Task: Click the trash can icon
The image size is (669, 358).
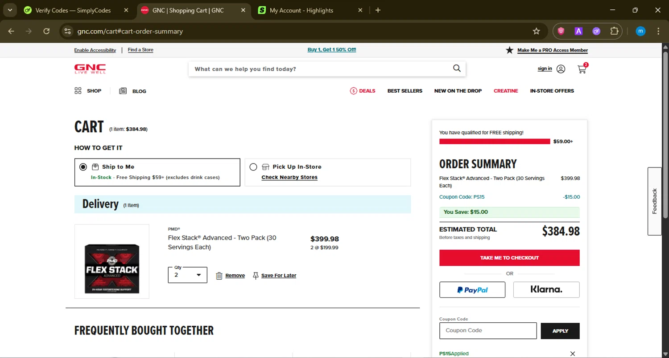Action: 219,276
